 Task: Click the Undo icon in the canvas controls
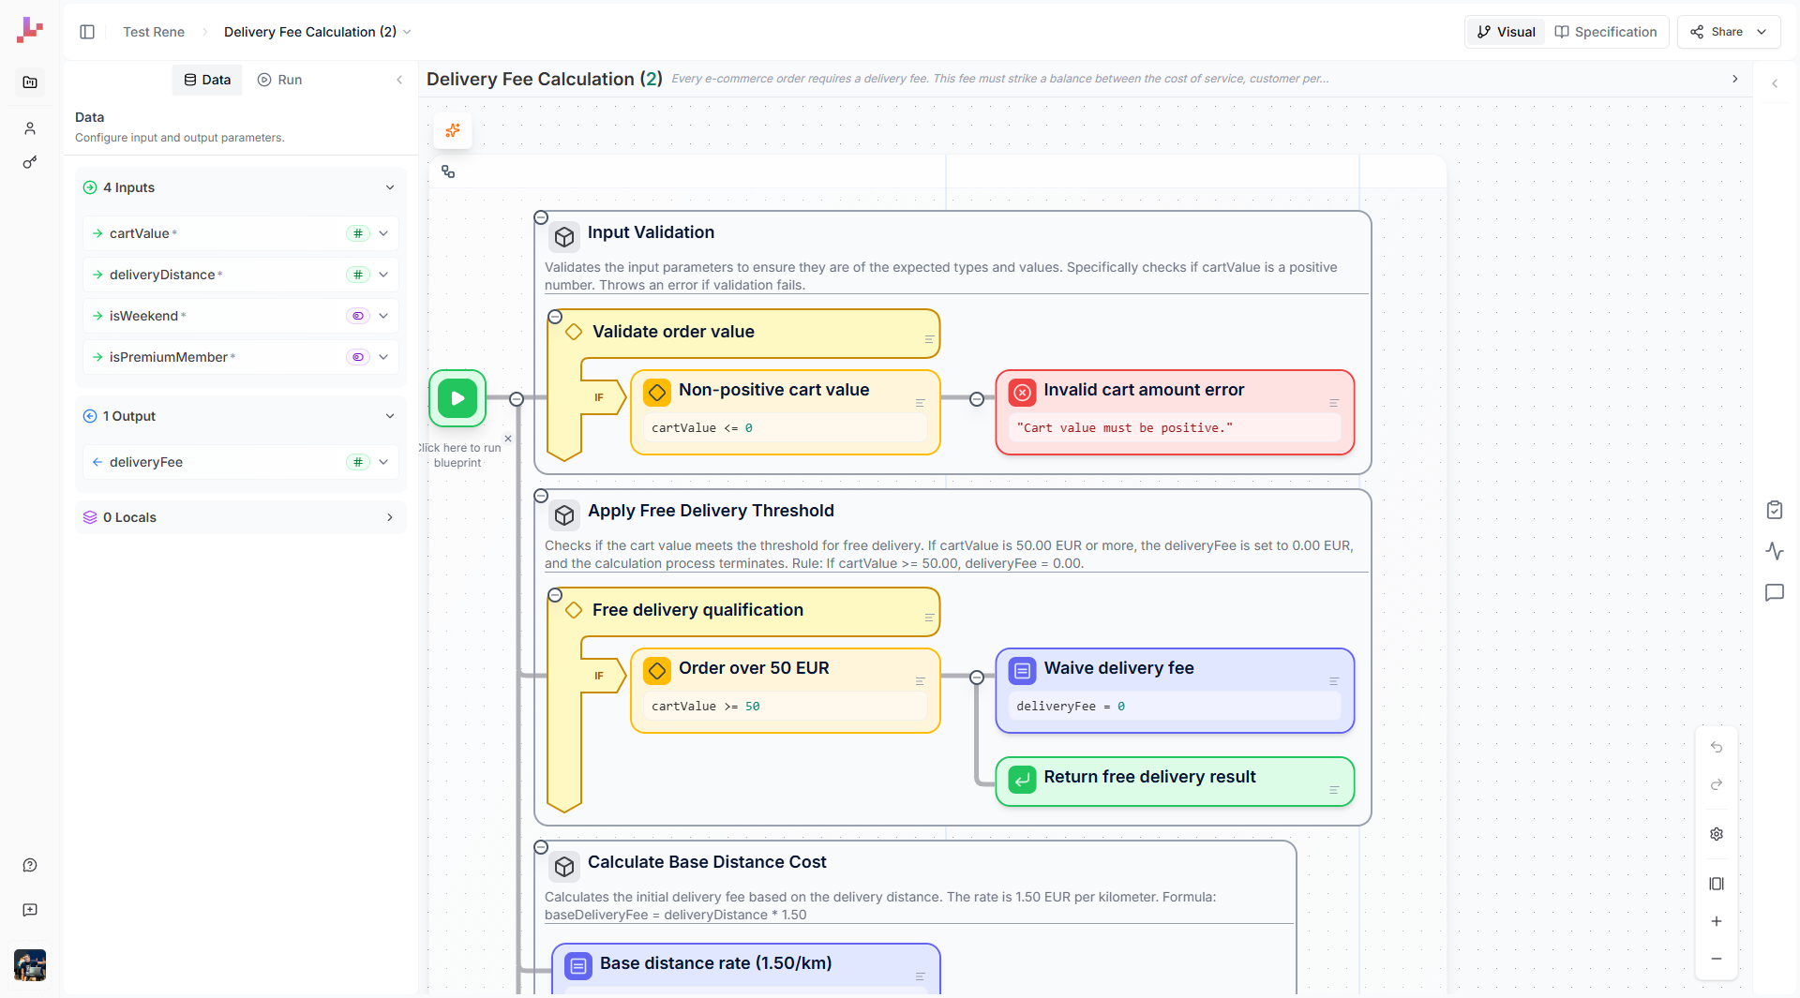(x=1717, y=748)
